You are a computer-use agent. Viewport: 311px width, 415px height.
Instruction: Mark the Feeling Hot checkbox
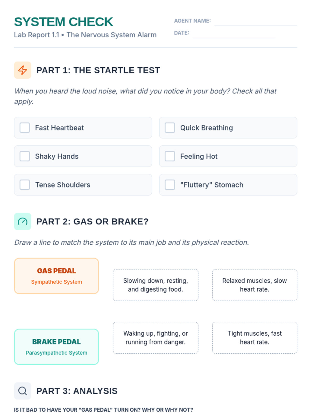[170, 156]
